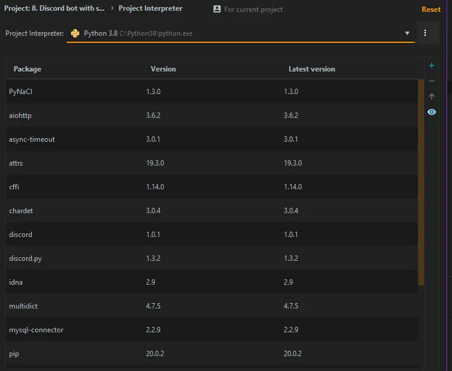The height and width of the screenshot is (371, 452).
Task: Click the Project Interpreter: field label
Action: point(35,33)
